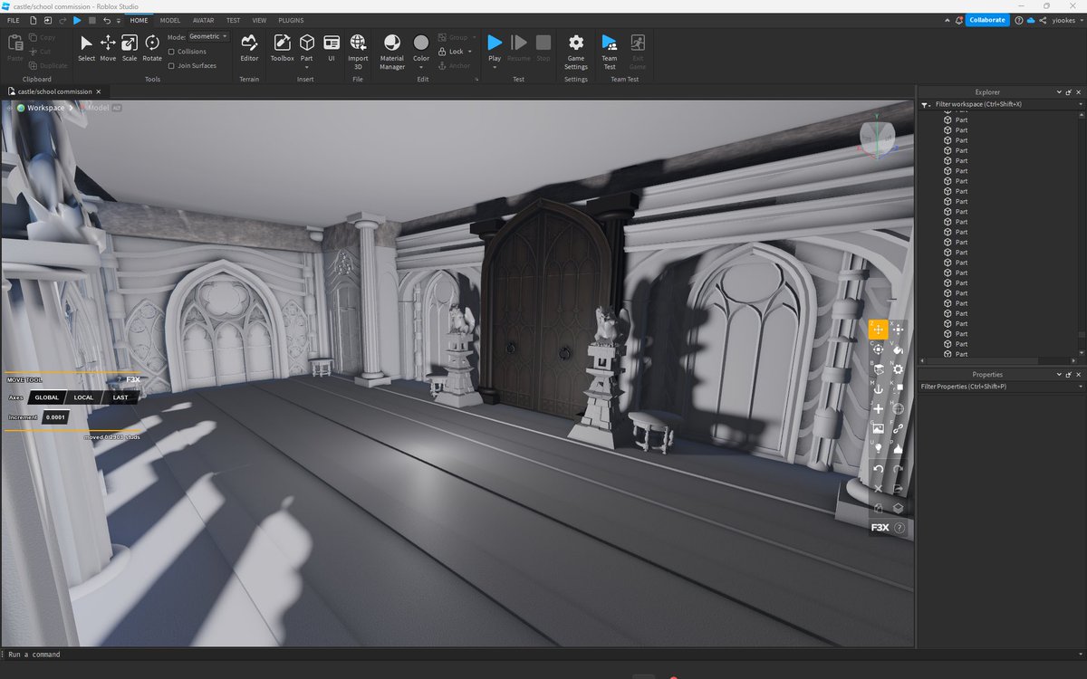Activate the Select tool in ribbon
Screen dimensions: 1087x679
pyautogui.click(x=86, y=49)
